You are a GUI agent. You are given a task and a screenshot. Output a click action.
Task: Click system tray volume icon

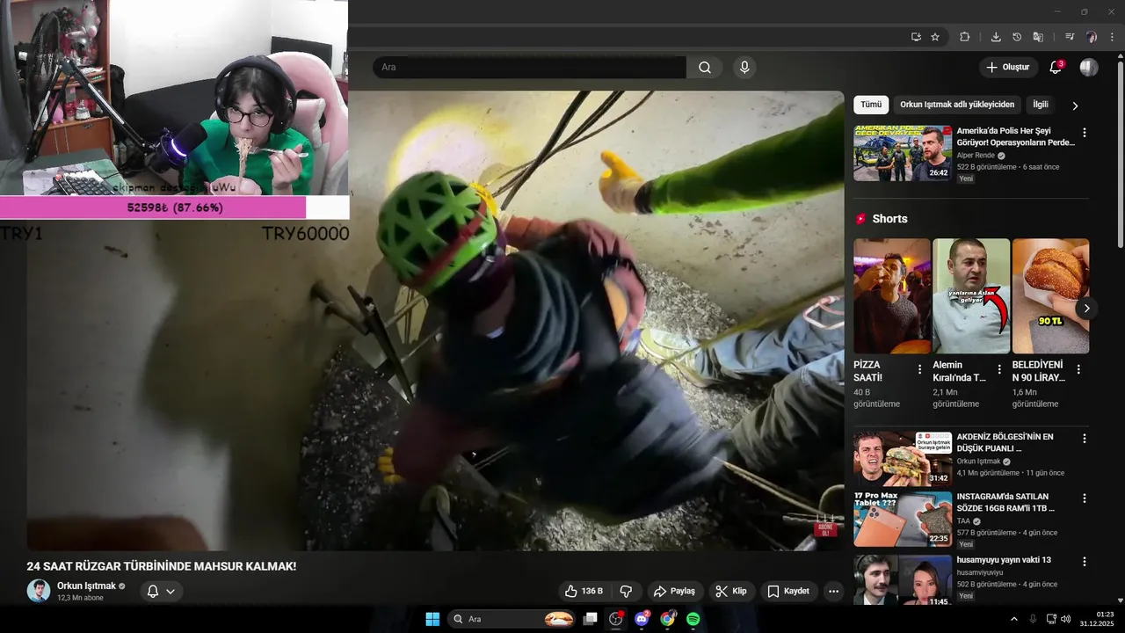click(x=1067, y=619)
